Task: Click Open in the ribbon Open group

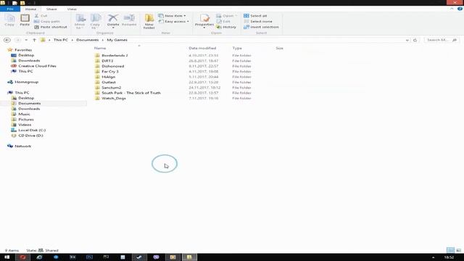Action: [226, 16]
